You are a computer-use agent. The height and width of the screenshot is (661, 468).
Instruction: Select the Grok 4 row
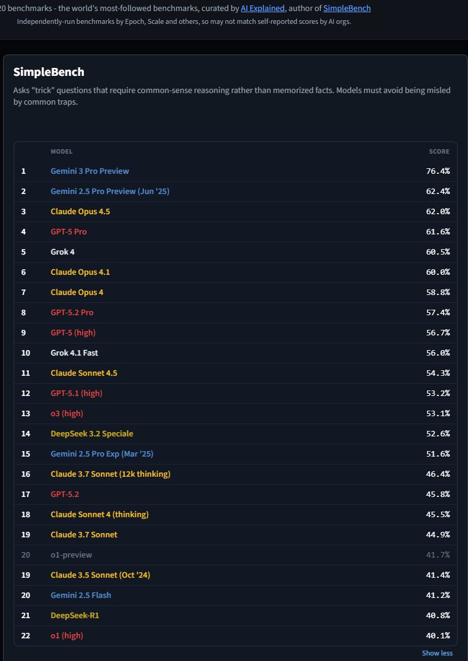coord(235,252)
